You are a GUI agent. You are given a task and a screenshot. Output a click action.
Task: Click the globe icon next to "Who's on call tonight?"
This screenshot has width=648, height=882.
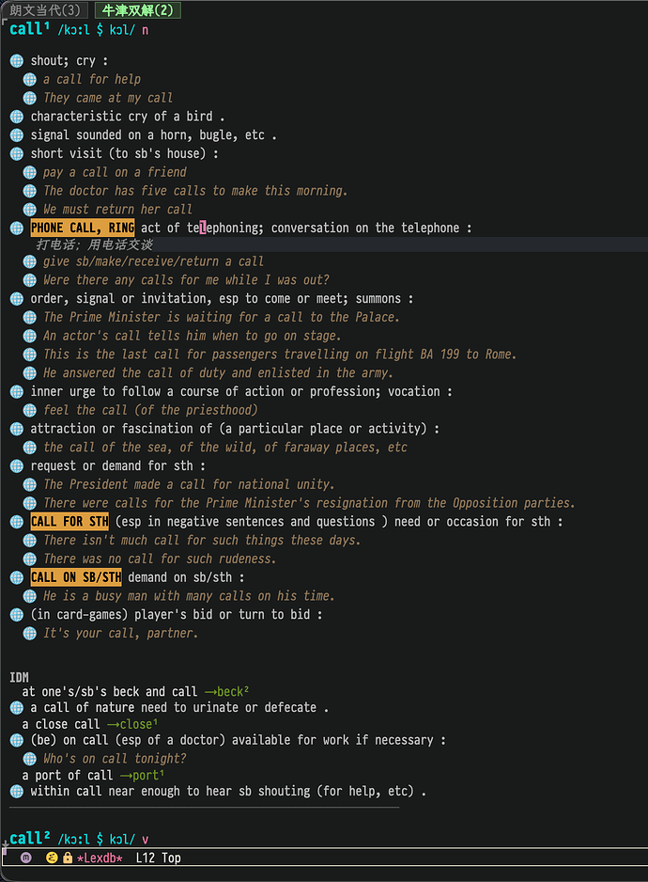click(x=29, y=759)
